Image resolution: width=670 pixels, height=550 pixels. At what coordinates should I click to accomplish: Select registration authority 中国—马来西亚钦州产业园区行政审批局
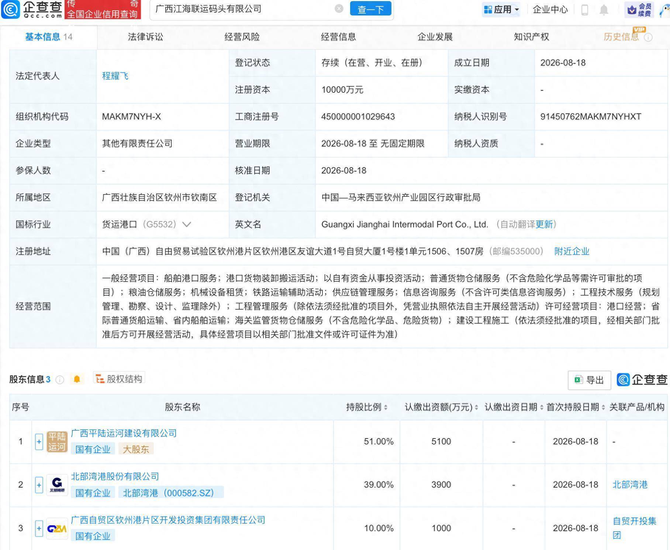pyautogui.click(x=401, y=197)
